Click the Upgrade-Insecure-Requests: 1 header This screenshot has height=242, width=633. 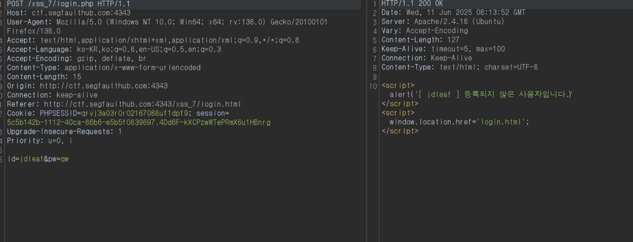point(64,131)
